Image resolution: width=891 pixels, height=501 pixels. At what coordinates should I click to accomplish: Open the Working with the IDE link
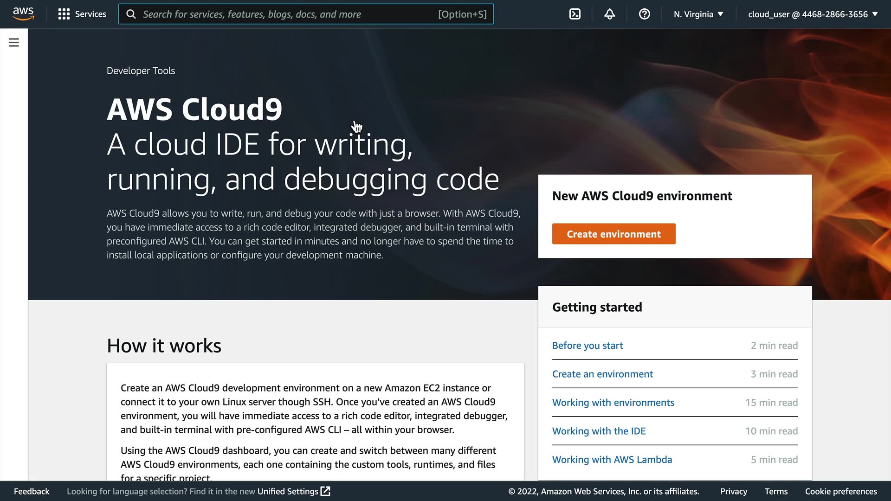tap(599, 431)
